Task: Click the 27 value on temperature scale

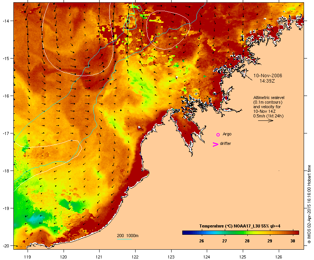Action: click(224, 241)
